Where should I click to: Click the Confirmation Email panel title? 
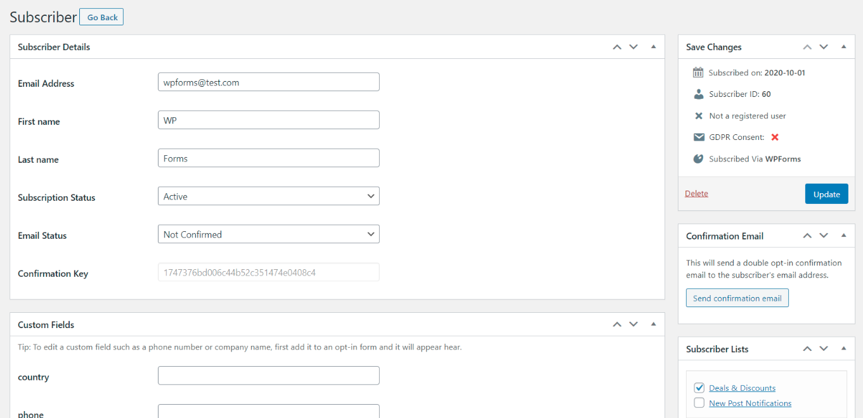tap(725, 236)
